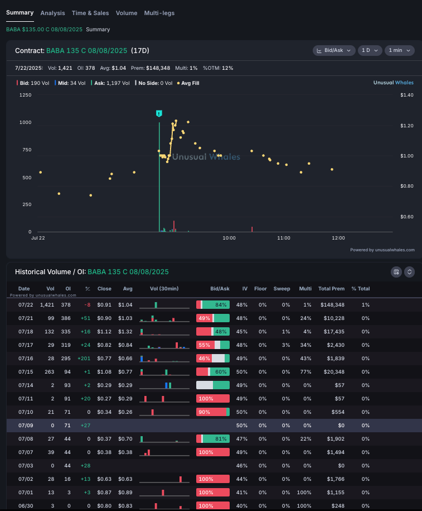Click the 84% bid/ask bar for 07/22
The image size is (422, 511).
[x=213, y=305]
